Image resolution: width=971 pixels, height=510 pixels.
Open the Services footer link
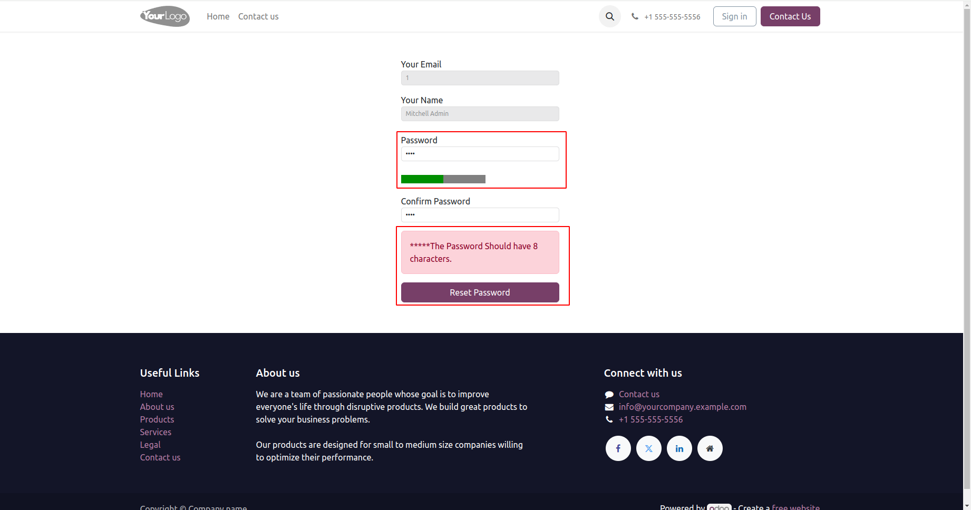(156, 432)
